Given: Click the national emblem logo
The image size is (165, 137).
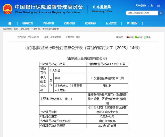Looking at the screenshot, I should [x=7, y=9].
